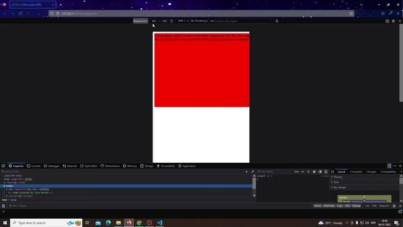Screen dimensions: 403x227
Task: Toggle the three-pane inspector layout
Action: click(x=332, y=172)
